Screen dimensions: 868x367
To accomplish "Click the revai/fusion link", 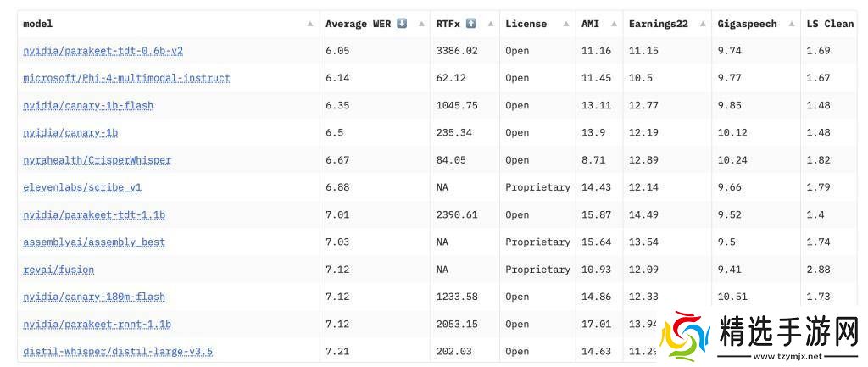I will coord(58,270).
